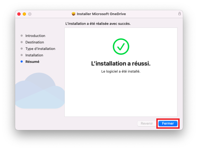Viewport: 198px width, 150px height.
Task: Click the grey bullet next to Introduction
Action: [x=22, y=36]
